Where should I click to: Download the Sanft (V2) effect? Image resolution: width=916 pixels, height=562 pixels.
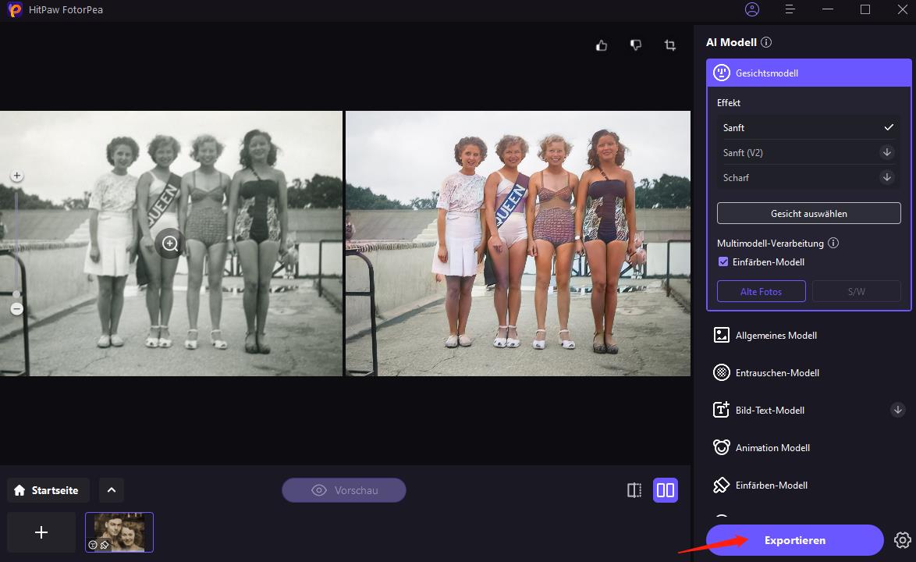(887, 152)
